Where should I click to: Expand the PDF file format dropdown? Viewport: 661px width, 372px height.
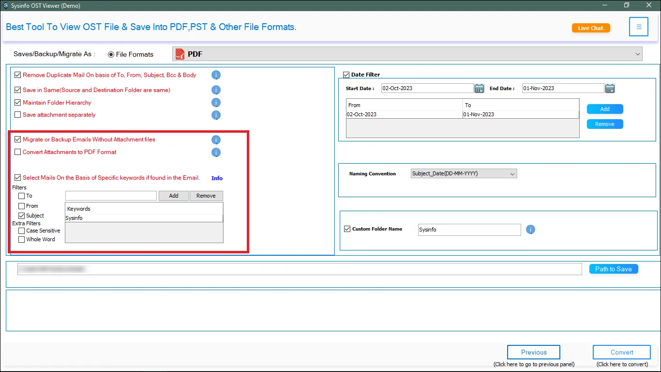(x=637, y=54)
